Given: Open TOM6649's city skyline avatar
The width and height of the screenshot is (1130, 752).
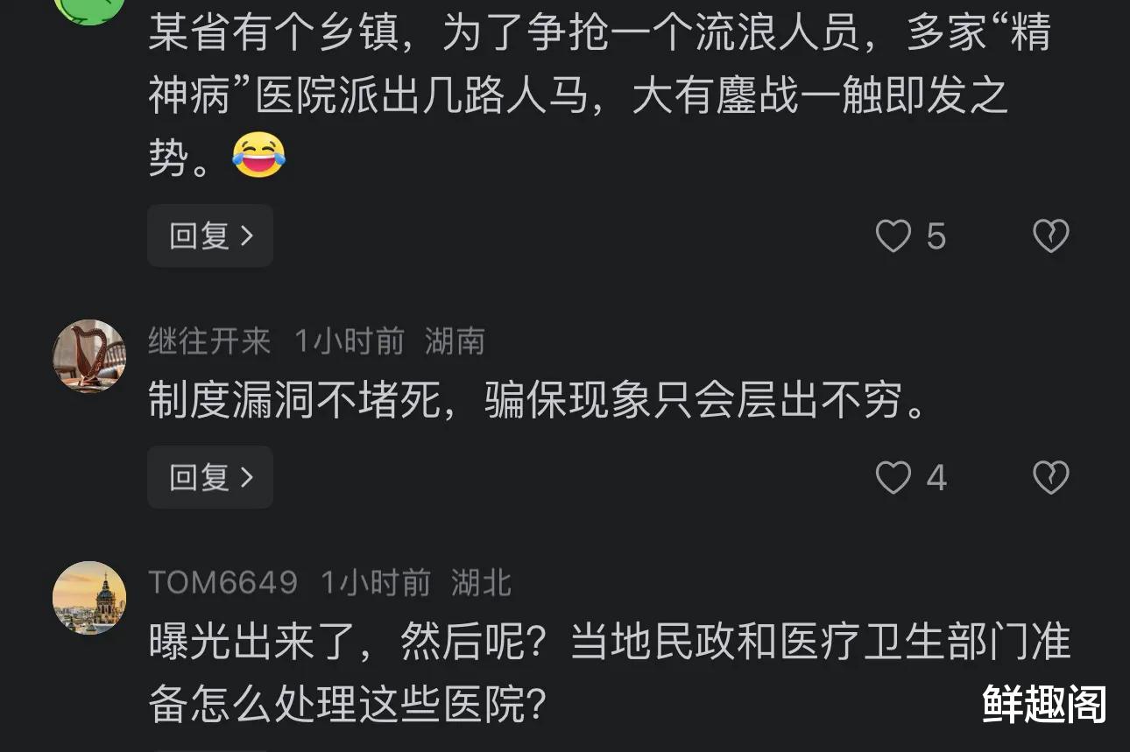Looking at the screenshot, I should pos(89,597).
